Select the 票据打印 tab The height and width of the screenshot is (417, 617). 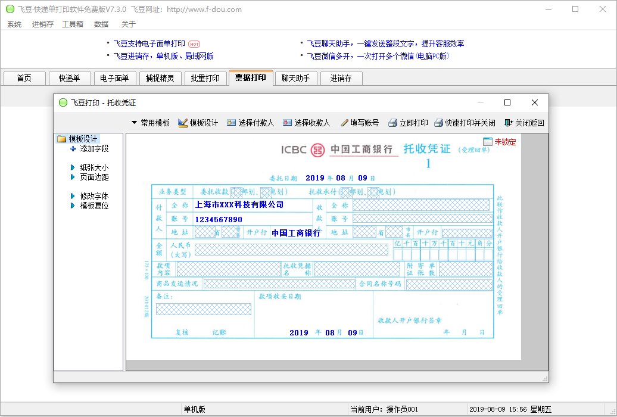point(251,77)
